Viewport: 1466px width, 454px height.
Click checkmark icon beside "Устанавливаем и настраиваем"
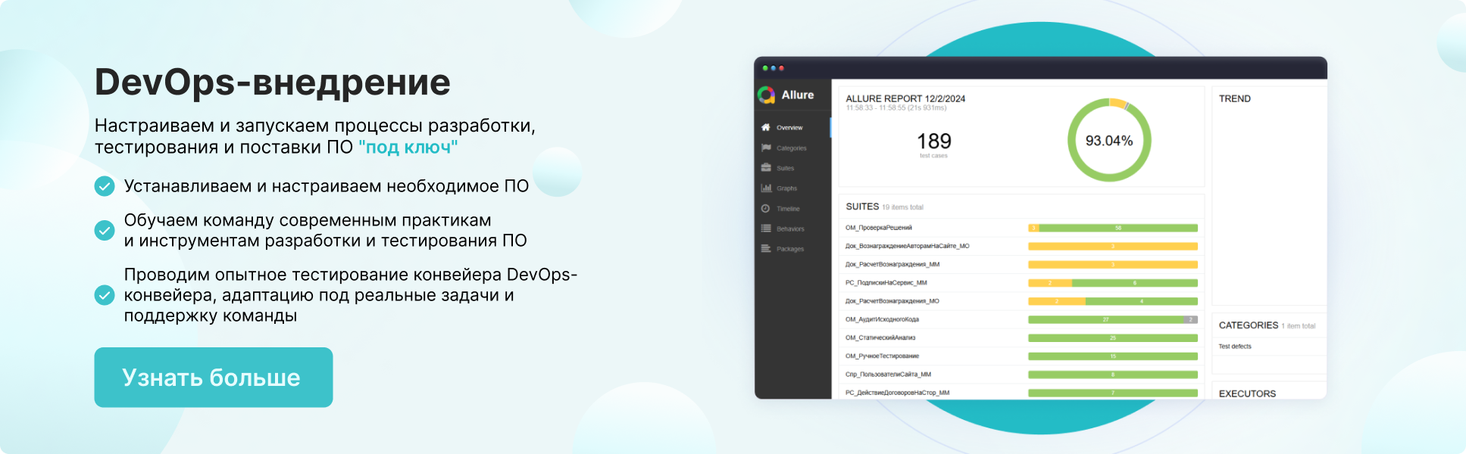click(x=105, y=186)
